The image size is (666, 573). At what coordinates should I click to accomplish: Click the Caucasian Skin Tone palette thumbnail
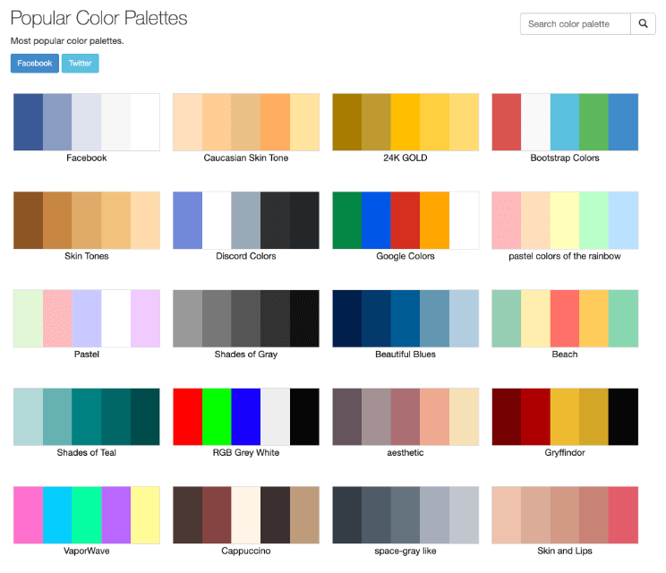coord(246,122)
